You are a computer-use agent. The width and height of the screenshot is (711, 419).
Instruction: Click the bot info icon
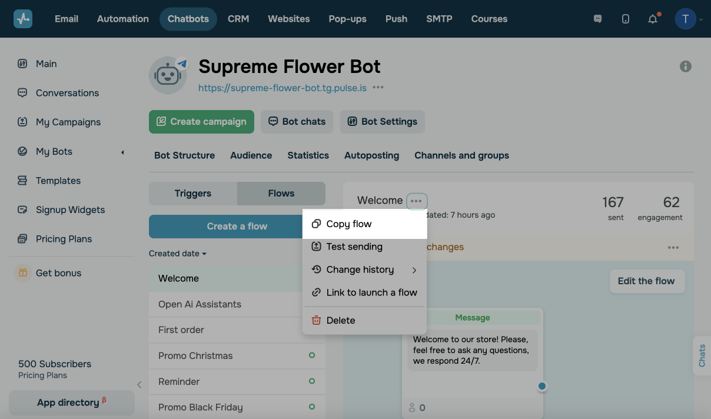(x=686, y=66)
